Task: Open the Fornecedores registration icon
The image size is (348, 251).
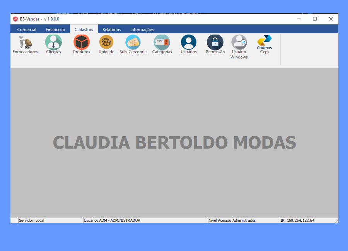Action: point(25,43)
